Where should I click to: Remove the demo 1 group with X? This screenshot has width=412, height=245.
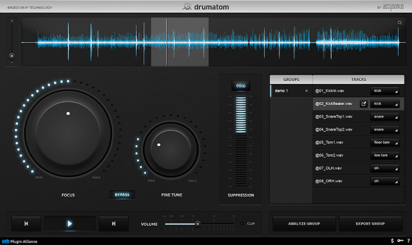[307, 91]
